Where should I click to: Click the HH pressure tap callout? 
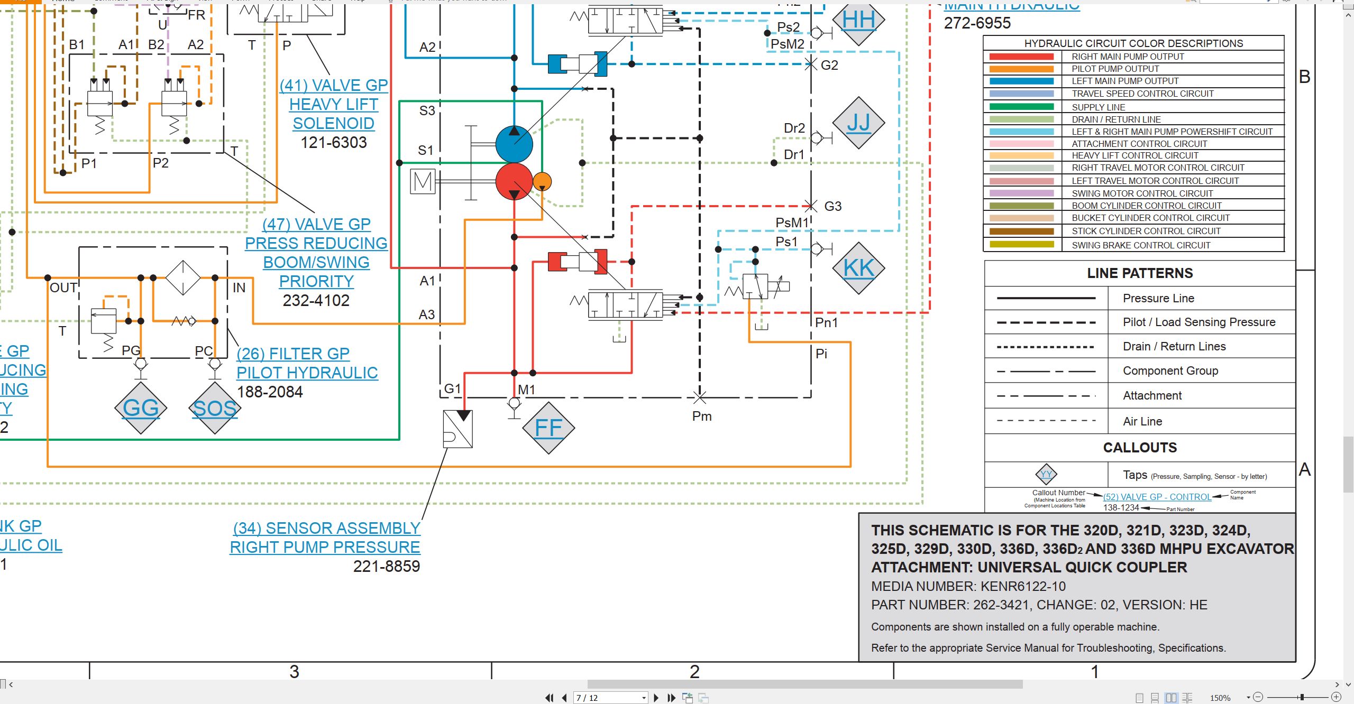pyautogui.click(x=858, y=20)
